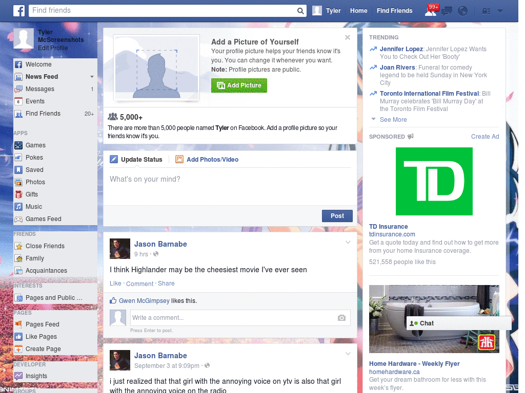Go to Home in the top bar
The image size is (525, 393).
[x=358, y=11]
